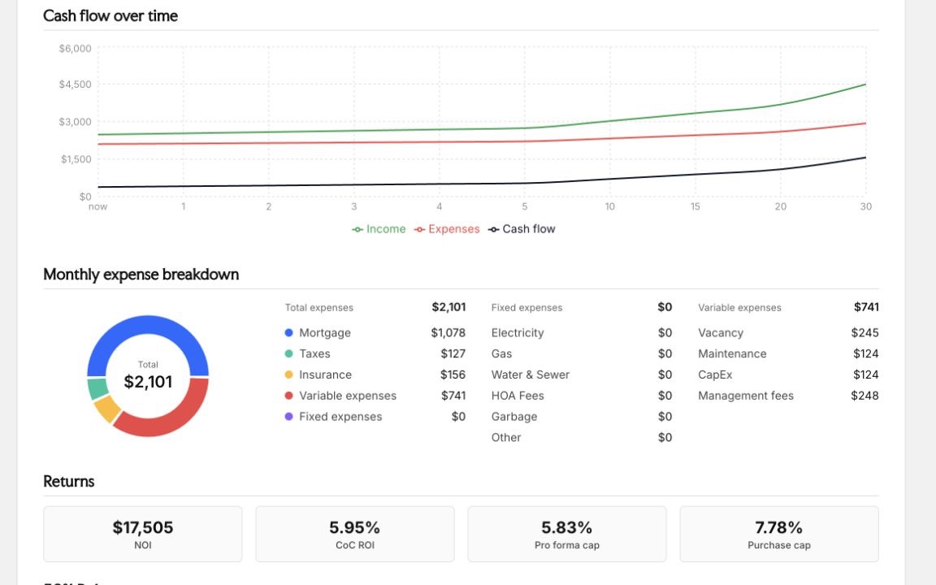Select the yellow Insurance donut segment

click(107, 409)
